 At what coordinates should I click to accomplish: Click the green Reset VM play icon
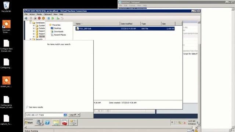(53, 18)
